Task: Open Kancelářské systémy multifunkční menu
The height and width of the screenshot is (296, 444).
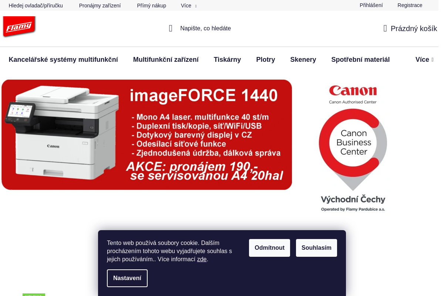Action: [x=63, y=60]
